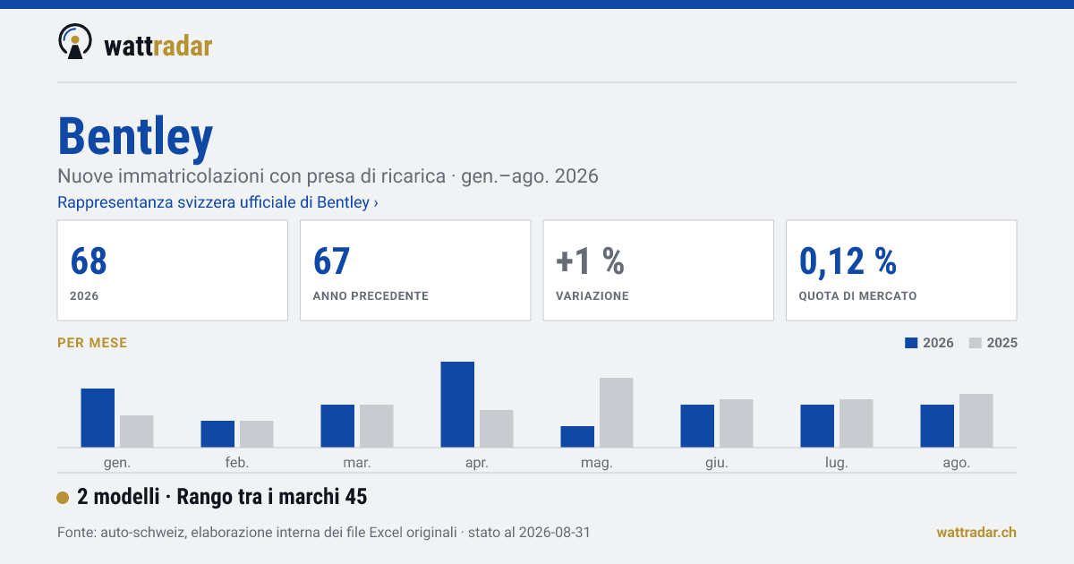Click the wattradar radar logo icon
This screenshot has height=564, width=1074.
point(75,41)
